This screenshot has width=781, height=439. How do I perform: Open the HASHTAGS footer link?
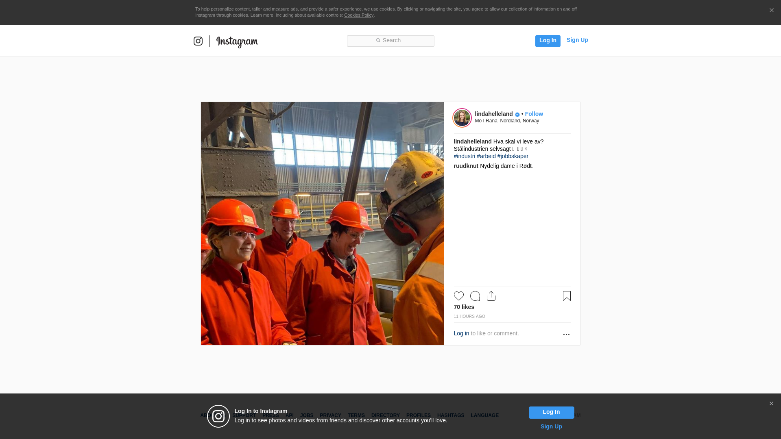click(x=450, y=415)
